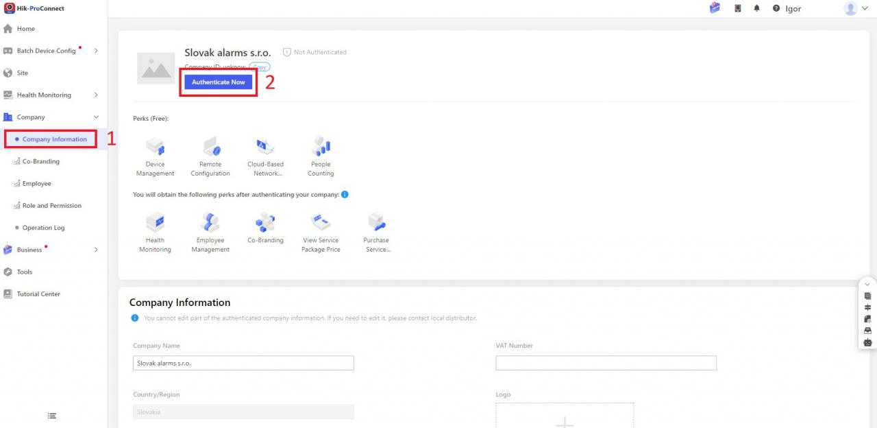This screenshot has height=428, width=877.
Task: Click the Slovak alarms s.r.o. heading
Action: (x=228, y=53)
